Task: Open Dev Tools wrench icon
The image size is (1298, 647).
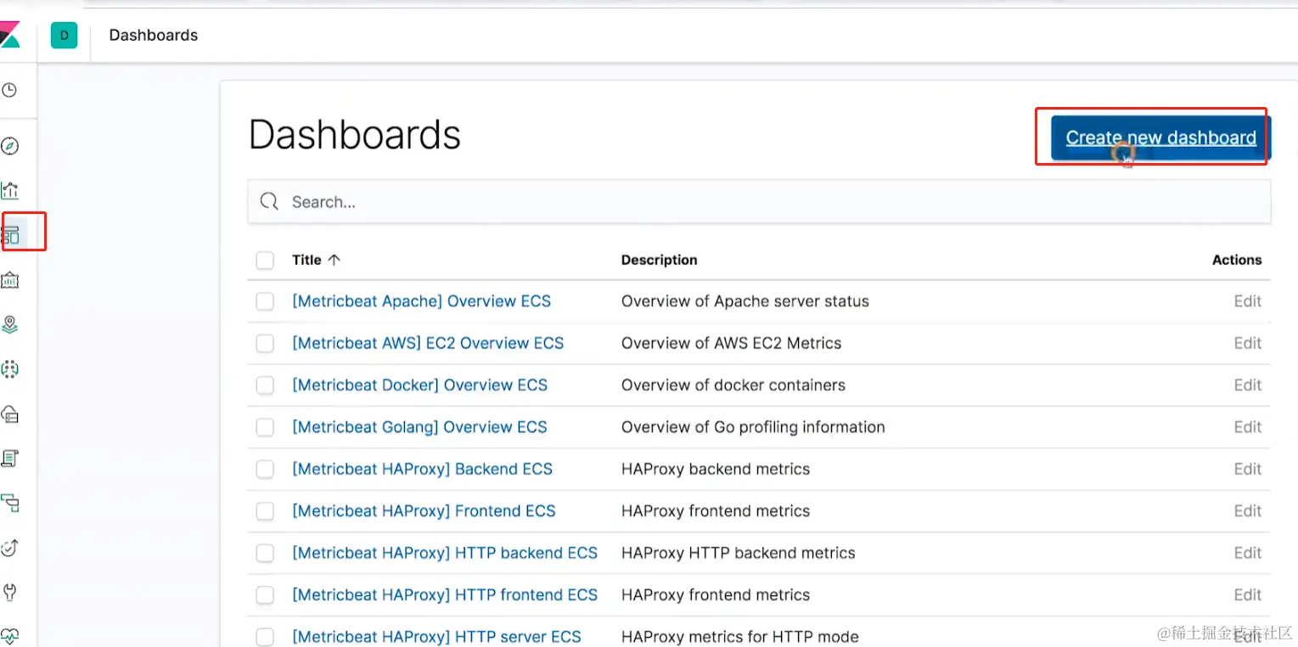Action: pos(9,592)
